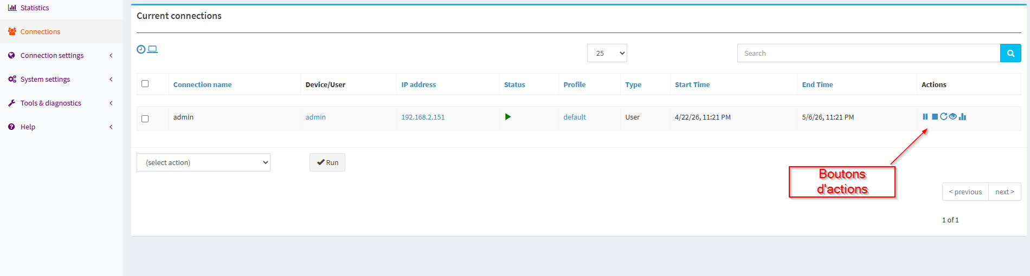Focus the Search input field
Screen dimensions: 1030x276
coord(868,53)
